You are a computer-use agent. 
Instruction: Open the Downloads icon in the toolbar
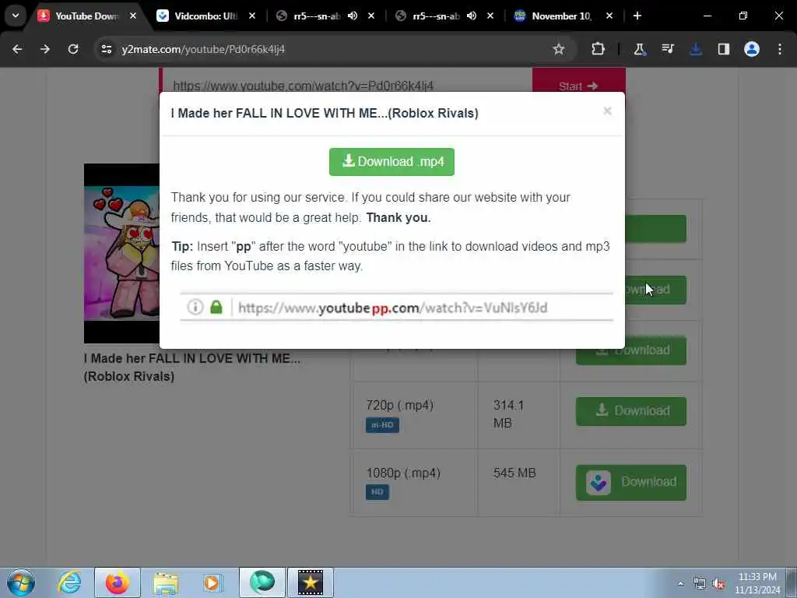pos(696,49)
